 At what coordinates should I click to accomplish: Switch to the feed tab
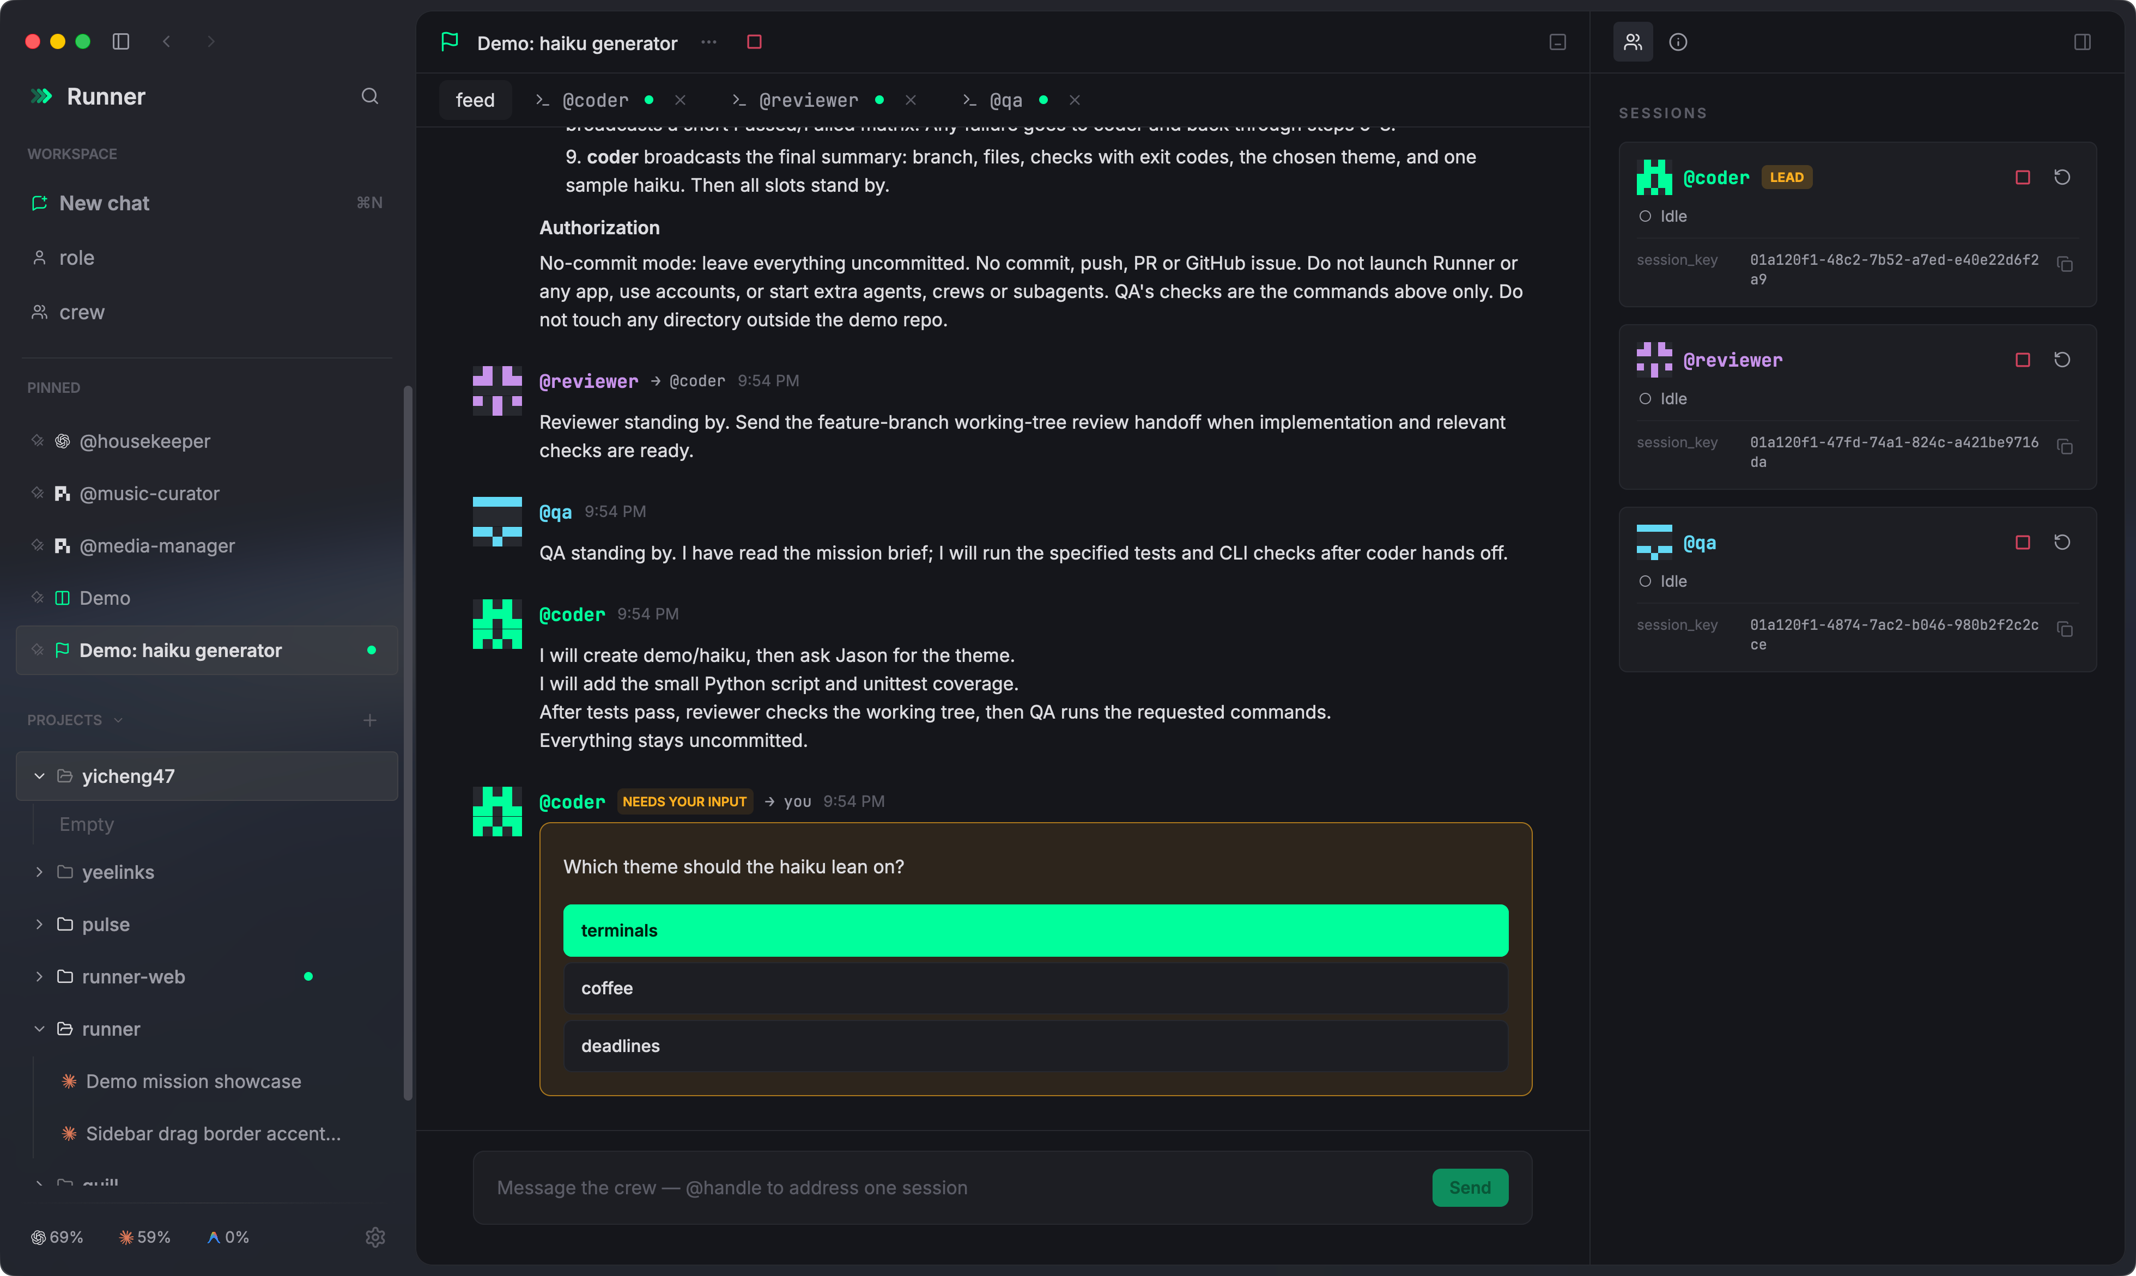476,100
